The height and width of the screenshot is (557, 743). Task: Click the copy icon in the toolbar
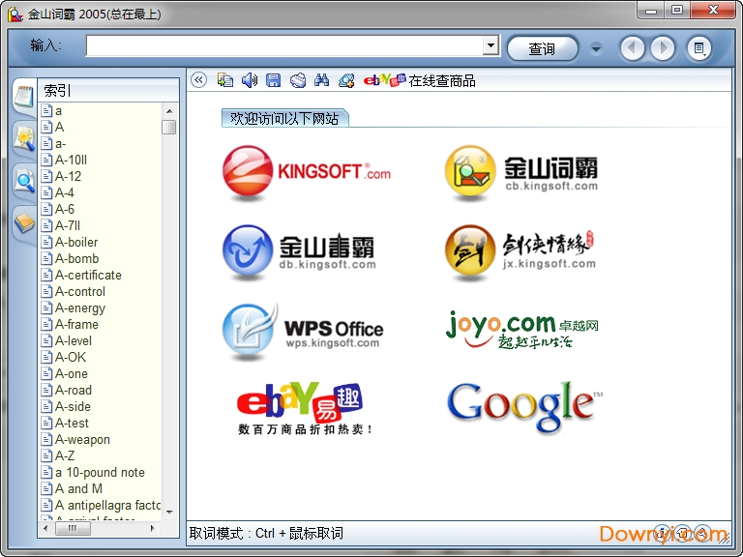tap(225, 80)
